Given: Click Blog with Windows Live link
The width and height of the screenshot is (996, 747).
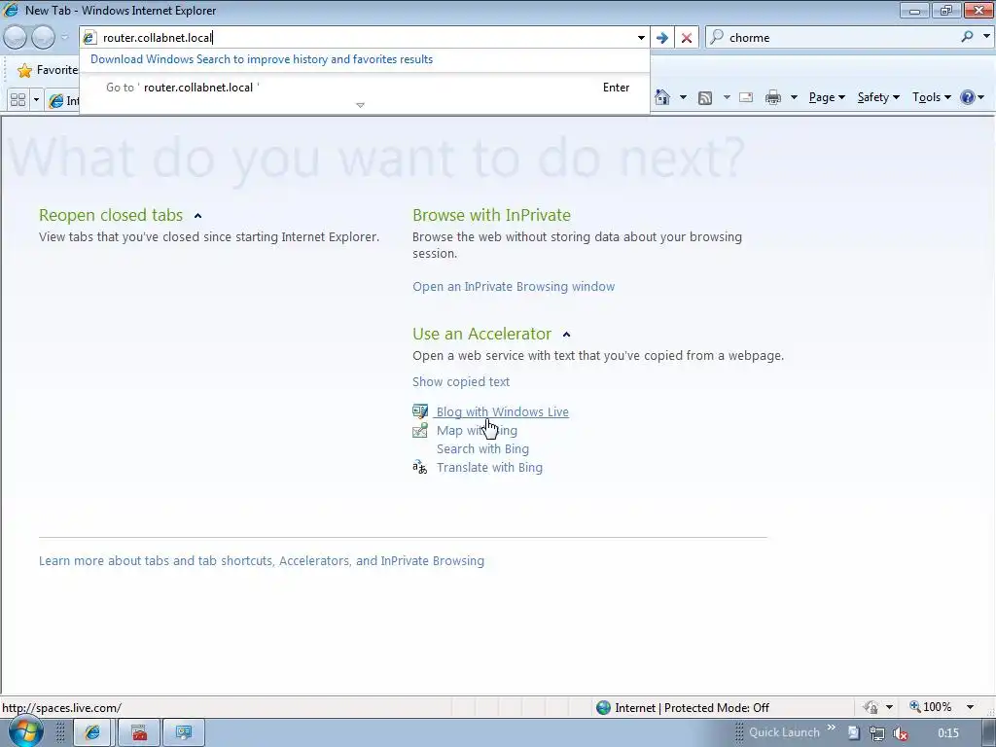Looking at the screenshot, I should (503, 411).
